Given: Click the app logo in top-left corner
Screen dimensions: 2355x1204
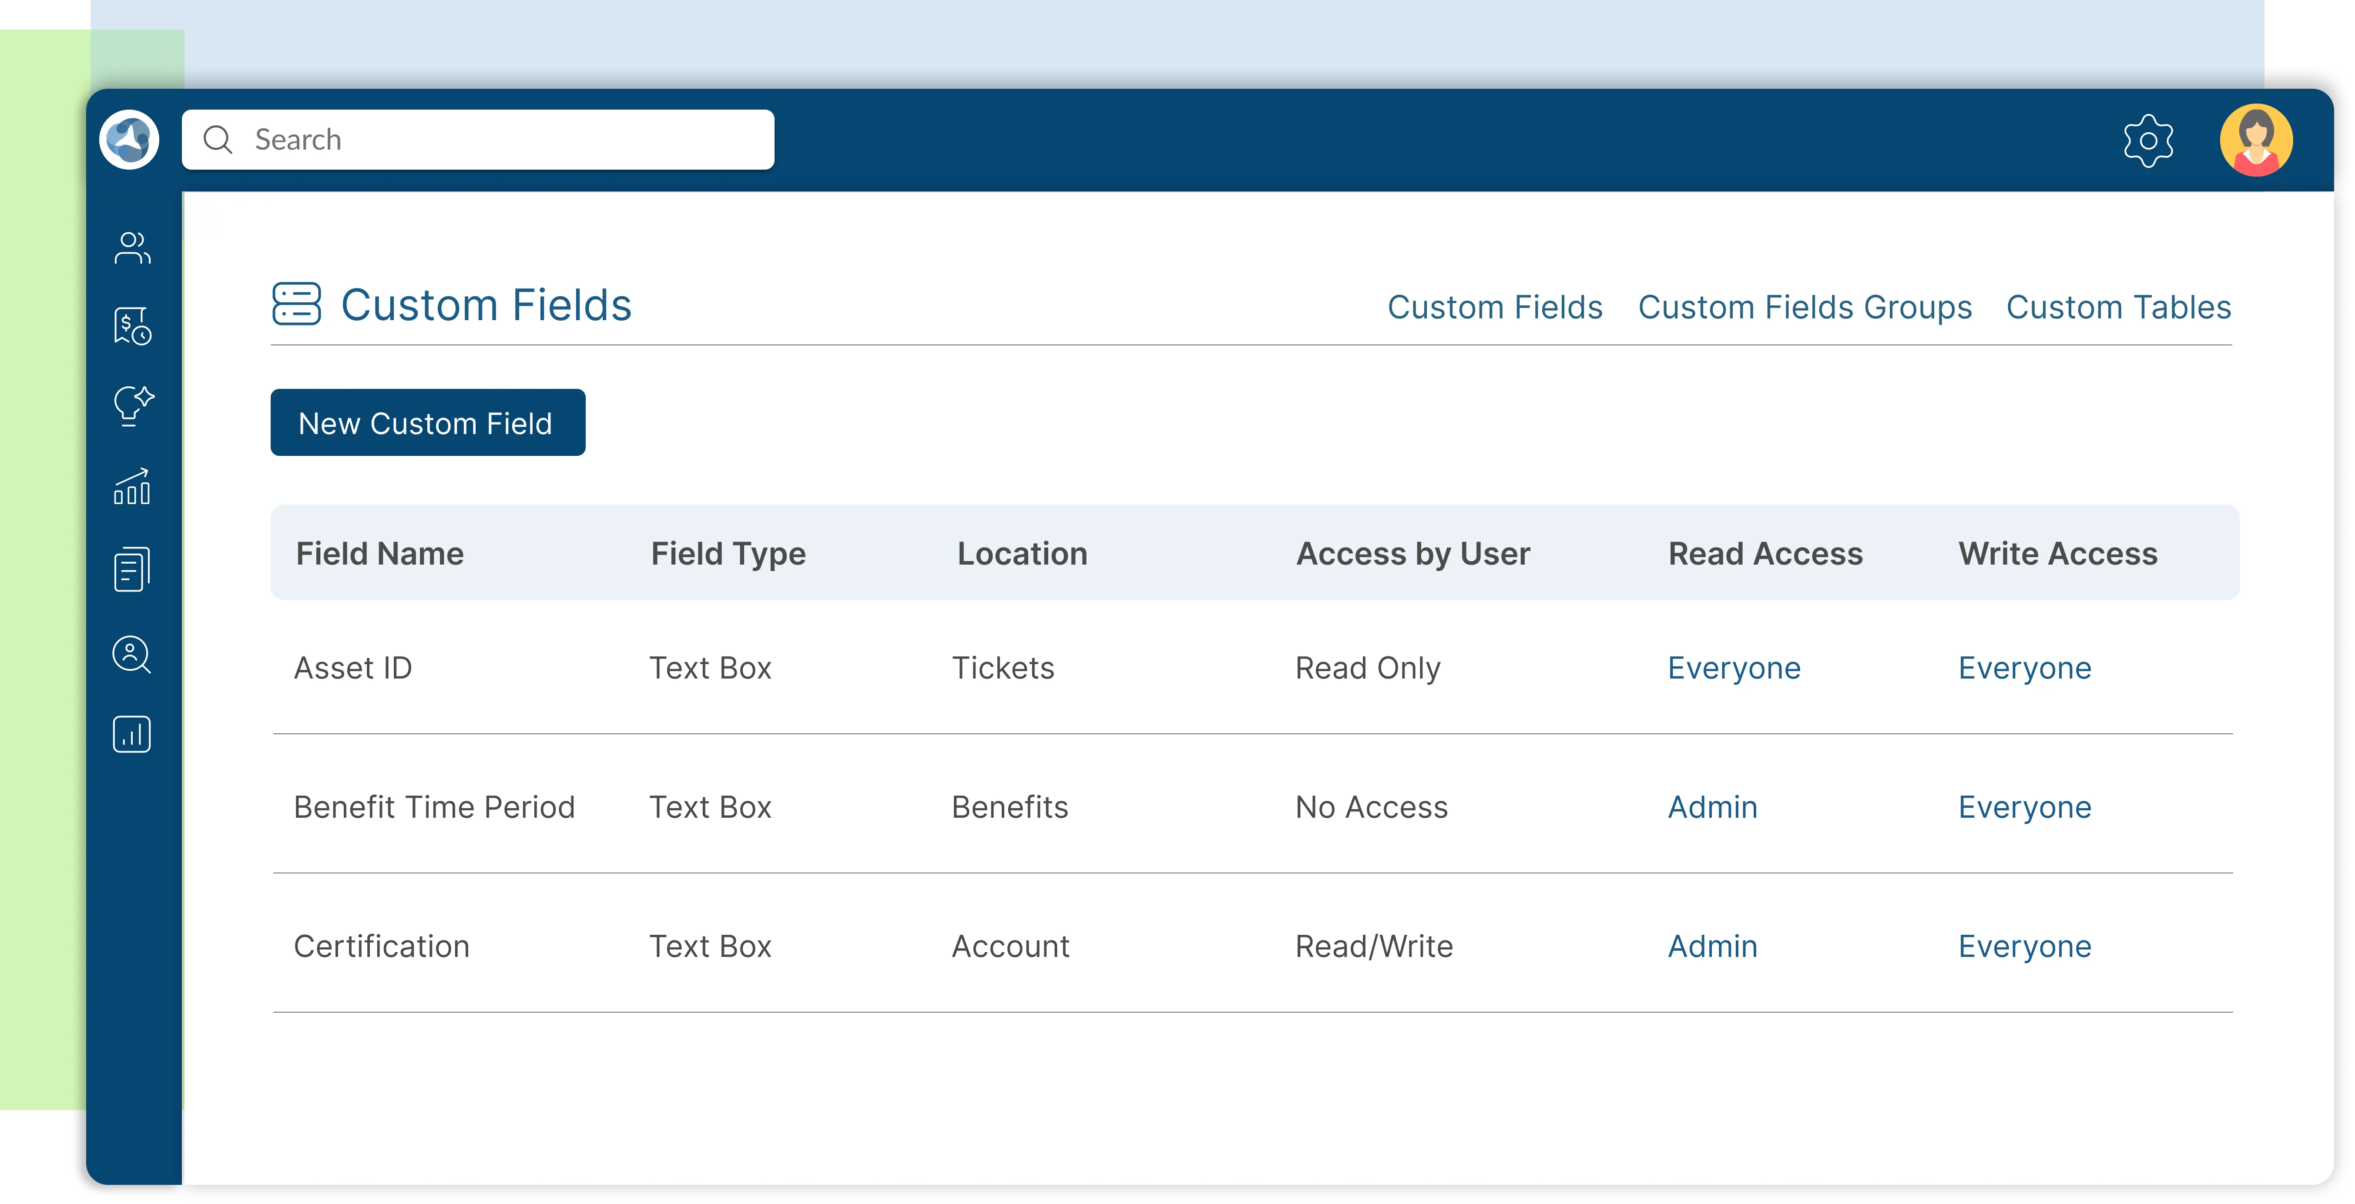Looking at the screenshot, I should click(x=129, y=140).
